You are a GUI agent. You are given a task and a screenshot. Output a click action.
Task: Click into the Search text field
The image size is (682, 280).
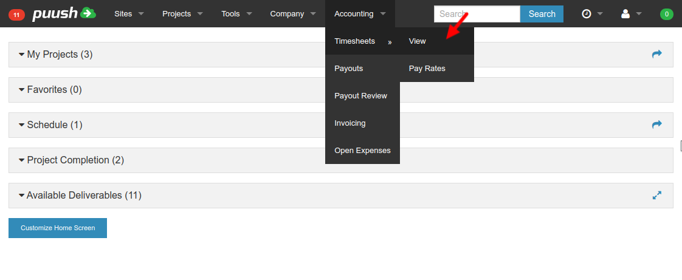click(x=477, y=14)
